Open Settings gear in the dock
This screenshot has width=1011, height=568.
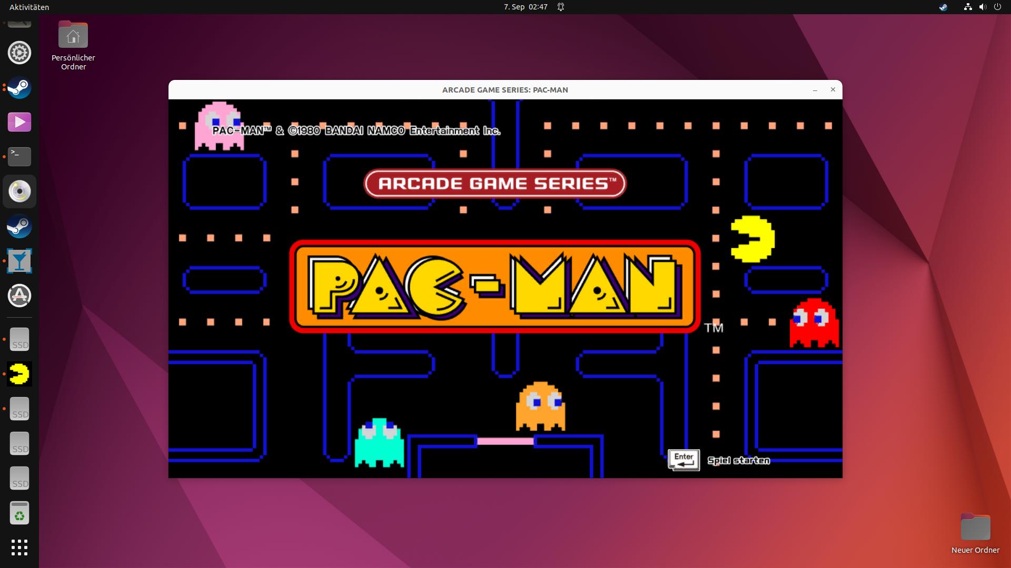pyautogui.click(x=19, y=53)
